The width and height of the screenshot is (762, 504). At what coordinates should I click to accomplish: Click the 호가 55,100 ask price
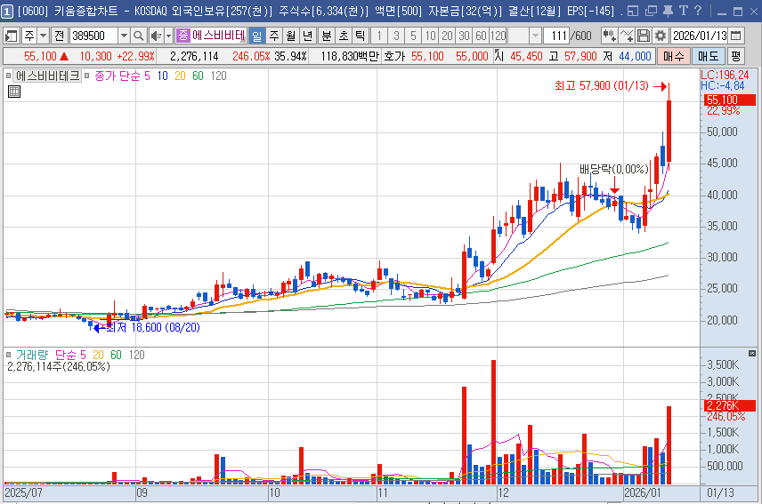pos(427,56)
